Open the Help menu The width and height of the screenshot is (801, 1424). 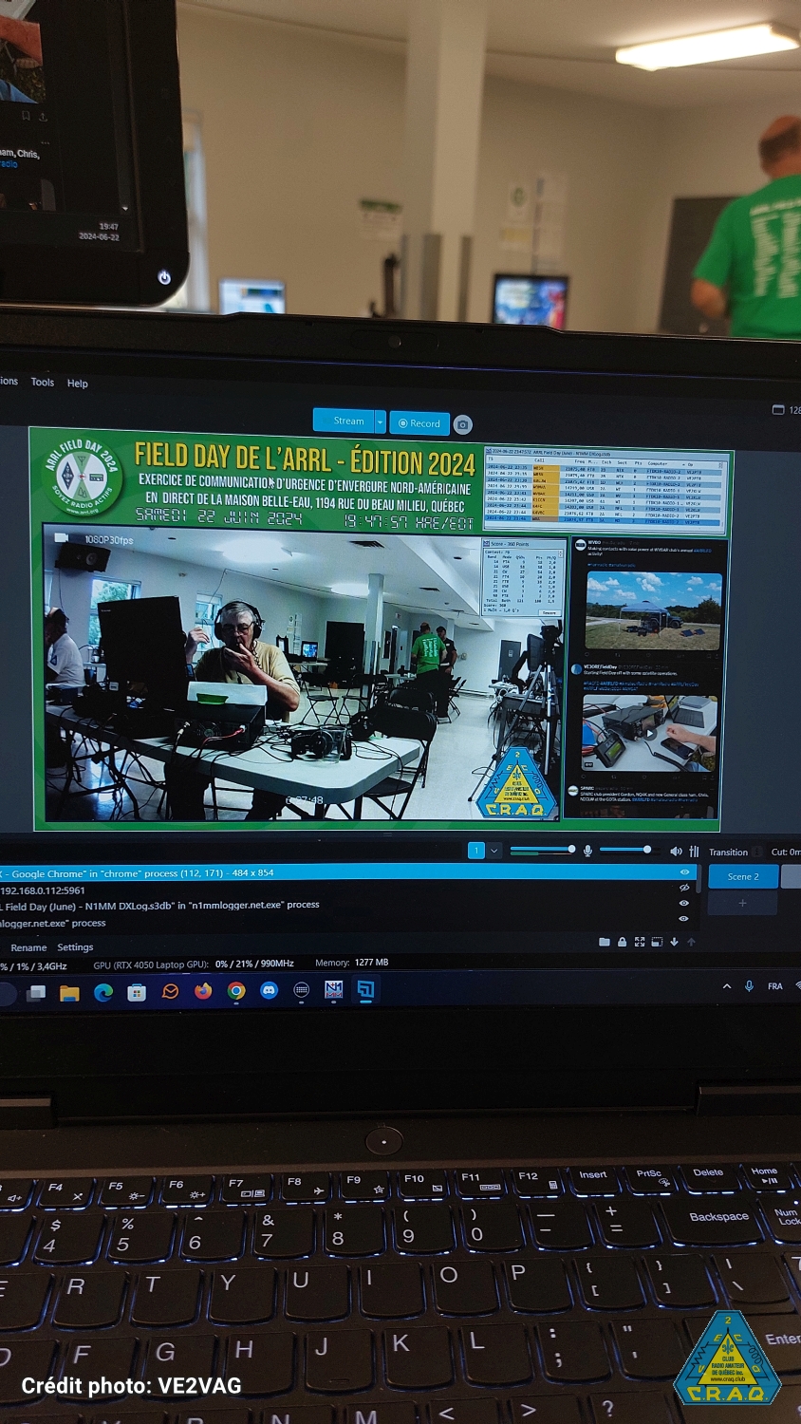[78, 384]
